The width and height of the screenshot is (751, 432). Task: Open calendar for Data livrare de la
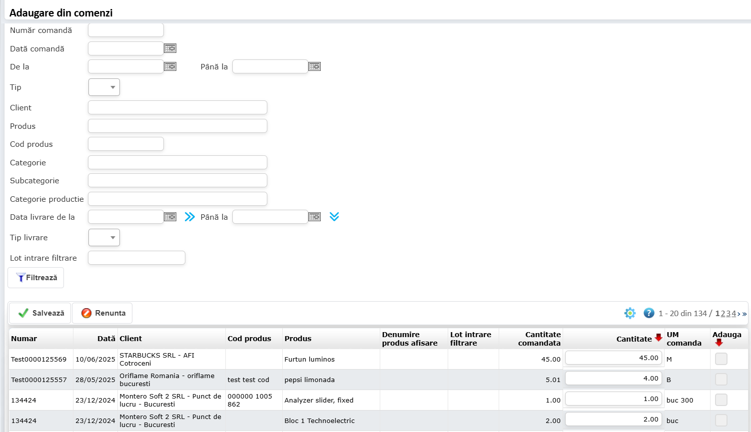[x=170, y=217]
